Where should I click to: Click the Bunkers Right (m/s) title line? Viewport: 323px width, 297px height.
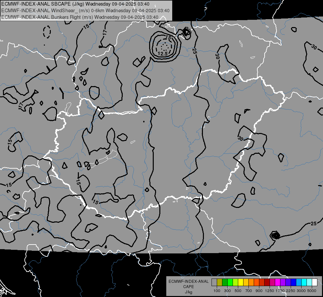coord(80,17)
